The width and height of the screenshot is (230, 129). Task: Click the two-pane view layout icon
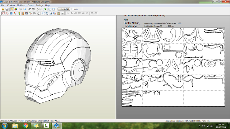tap(50, 9)
